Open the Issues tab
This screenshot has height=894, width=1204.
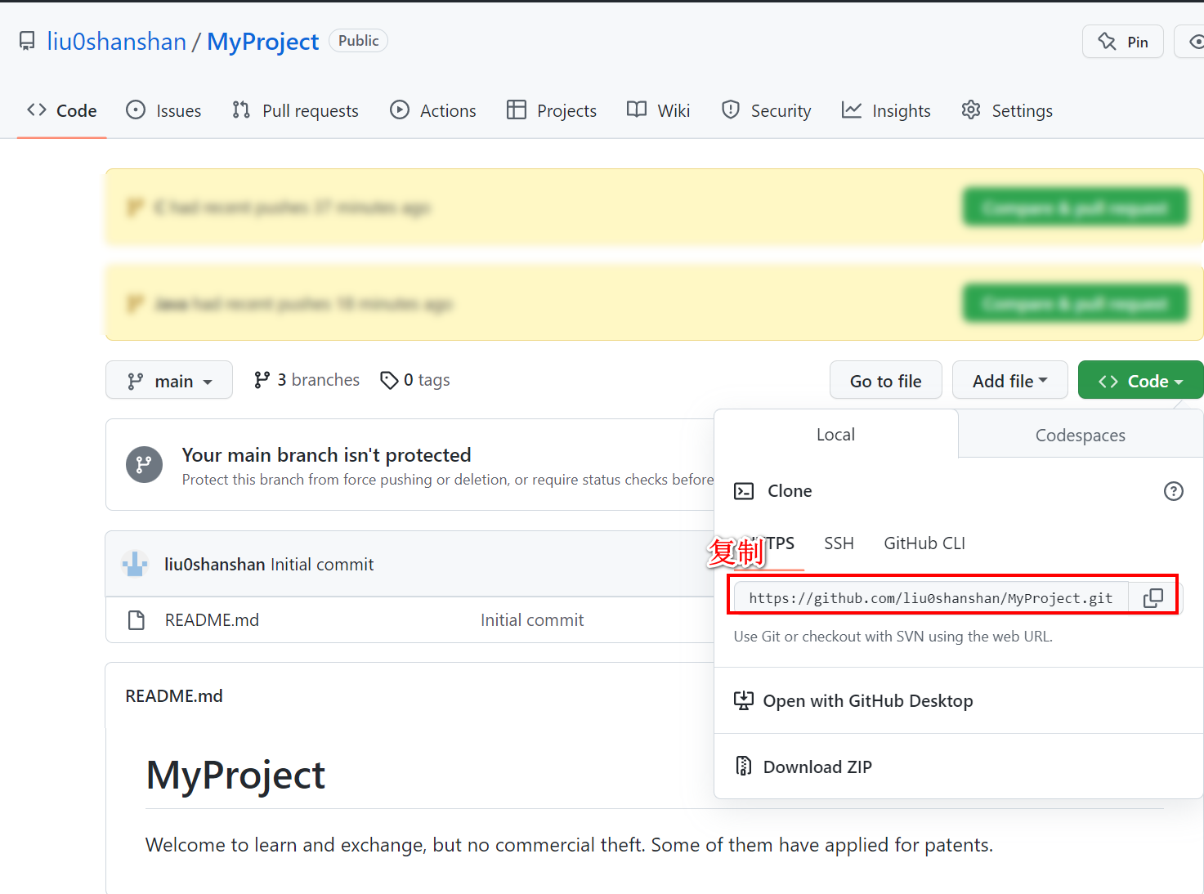(163, 110)
